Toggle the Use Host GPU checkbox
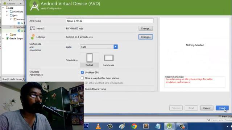232x130 pixels. tap(82, 72)
